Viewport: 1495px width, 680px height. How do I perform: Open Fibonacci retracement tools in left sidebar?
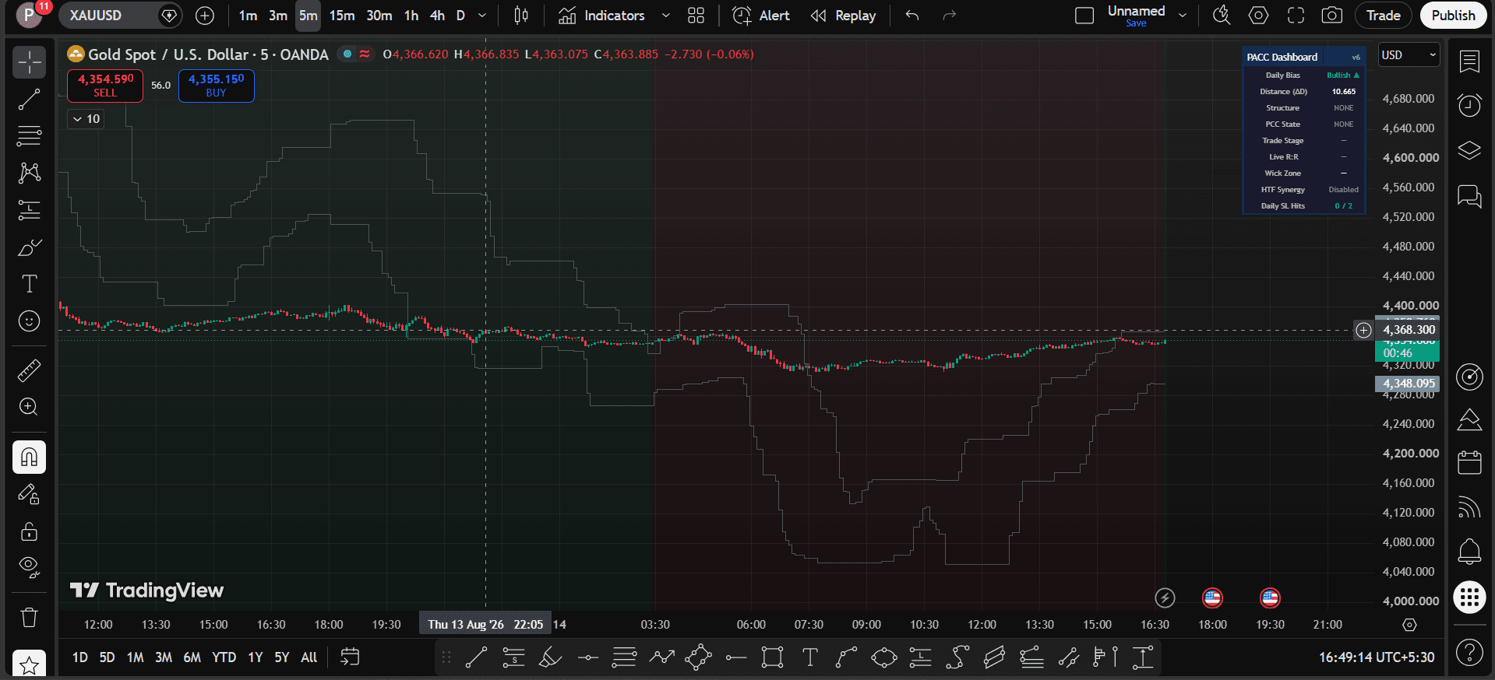click(30, 135)
